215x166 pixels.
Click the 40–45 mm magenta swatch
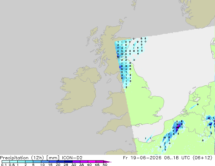click(x=92, y=162)
